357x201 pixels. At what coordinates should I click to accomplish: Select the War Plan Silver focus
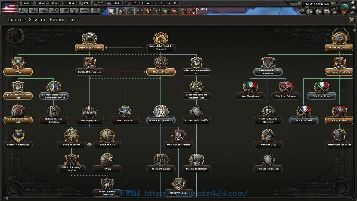pyautogui.click(x=322, y=90)
